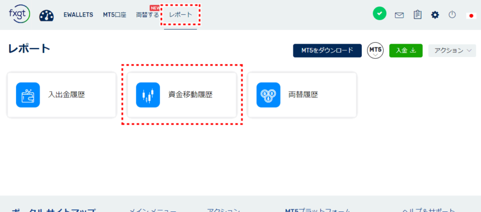
Task: Click the coins icon for 両替履歴
Action: [x=268, y=95]
